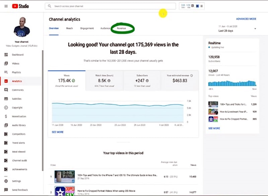Click the Realtime 48-hour bar chart
268x196 pixels.
(232, 83)
